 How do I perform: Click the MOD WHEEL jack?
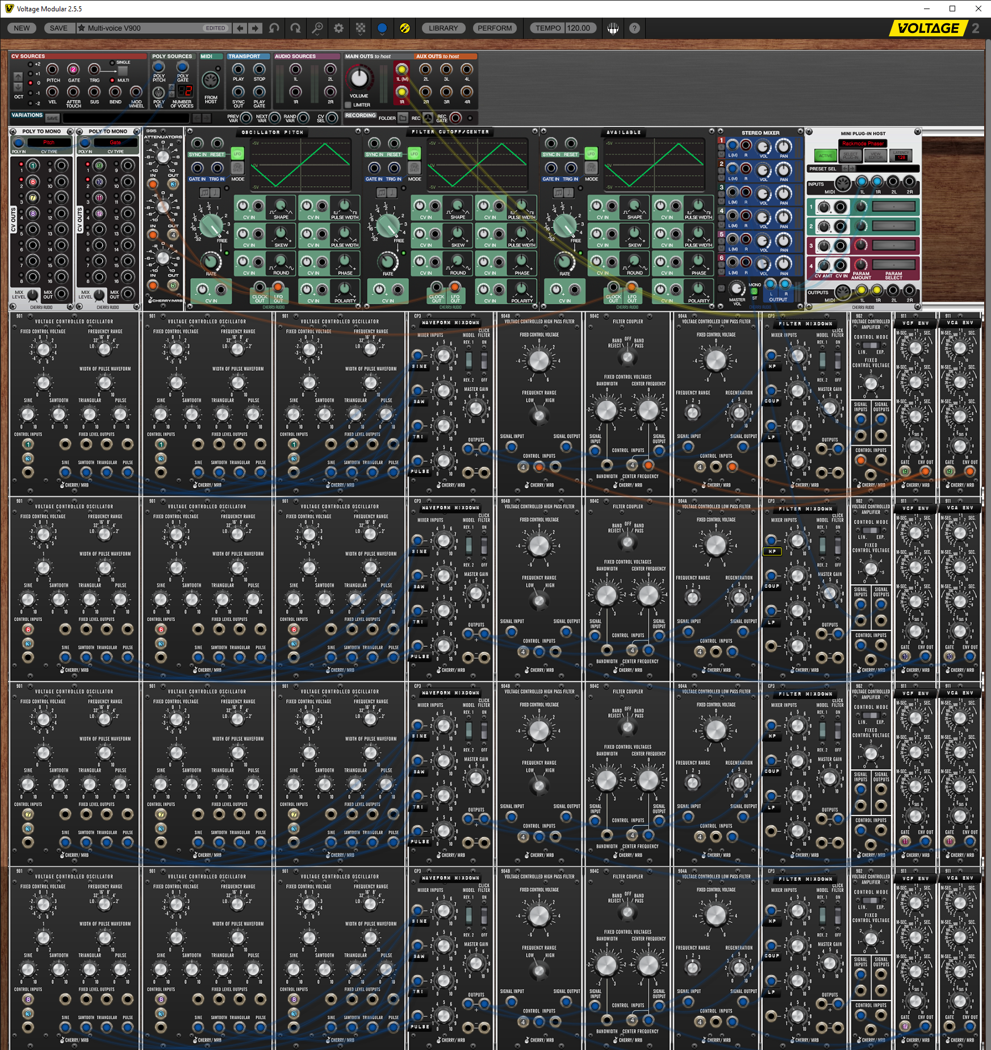coord(136,91)
